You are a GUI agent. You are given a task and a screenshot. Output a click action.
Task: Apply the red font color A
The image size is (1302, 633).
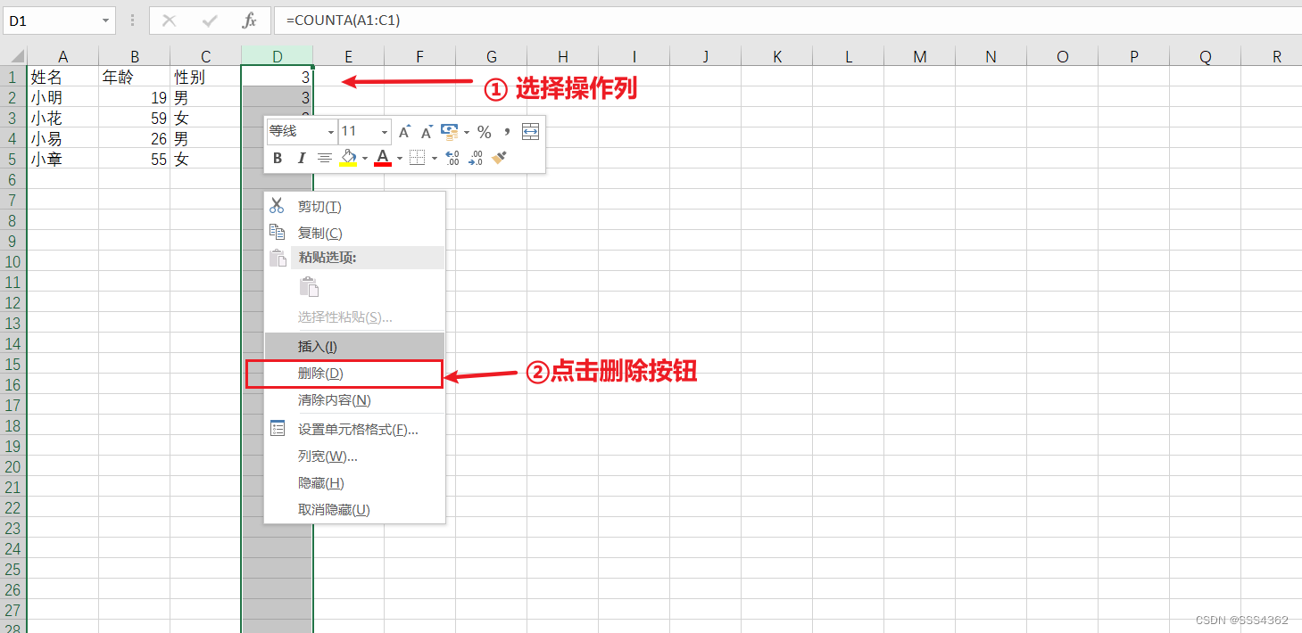point(383,158)
